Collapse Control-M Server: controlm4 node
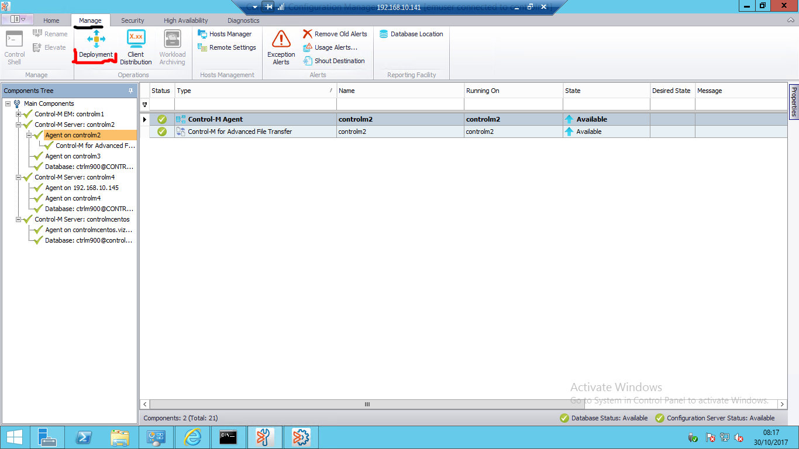The width and height of the screenshot is (799, 449). pyautogui.click(x=18, y=177)
